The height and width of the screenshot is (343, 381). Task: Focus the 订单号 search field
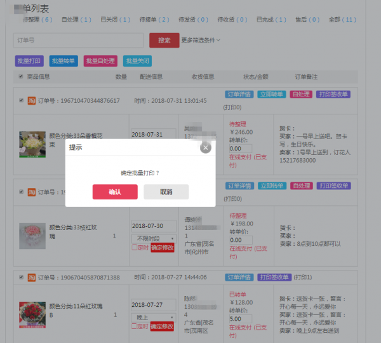pyautogui.click(x=78, y=41)
